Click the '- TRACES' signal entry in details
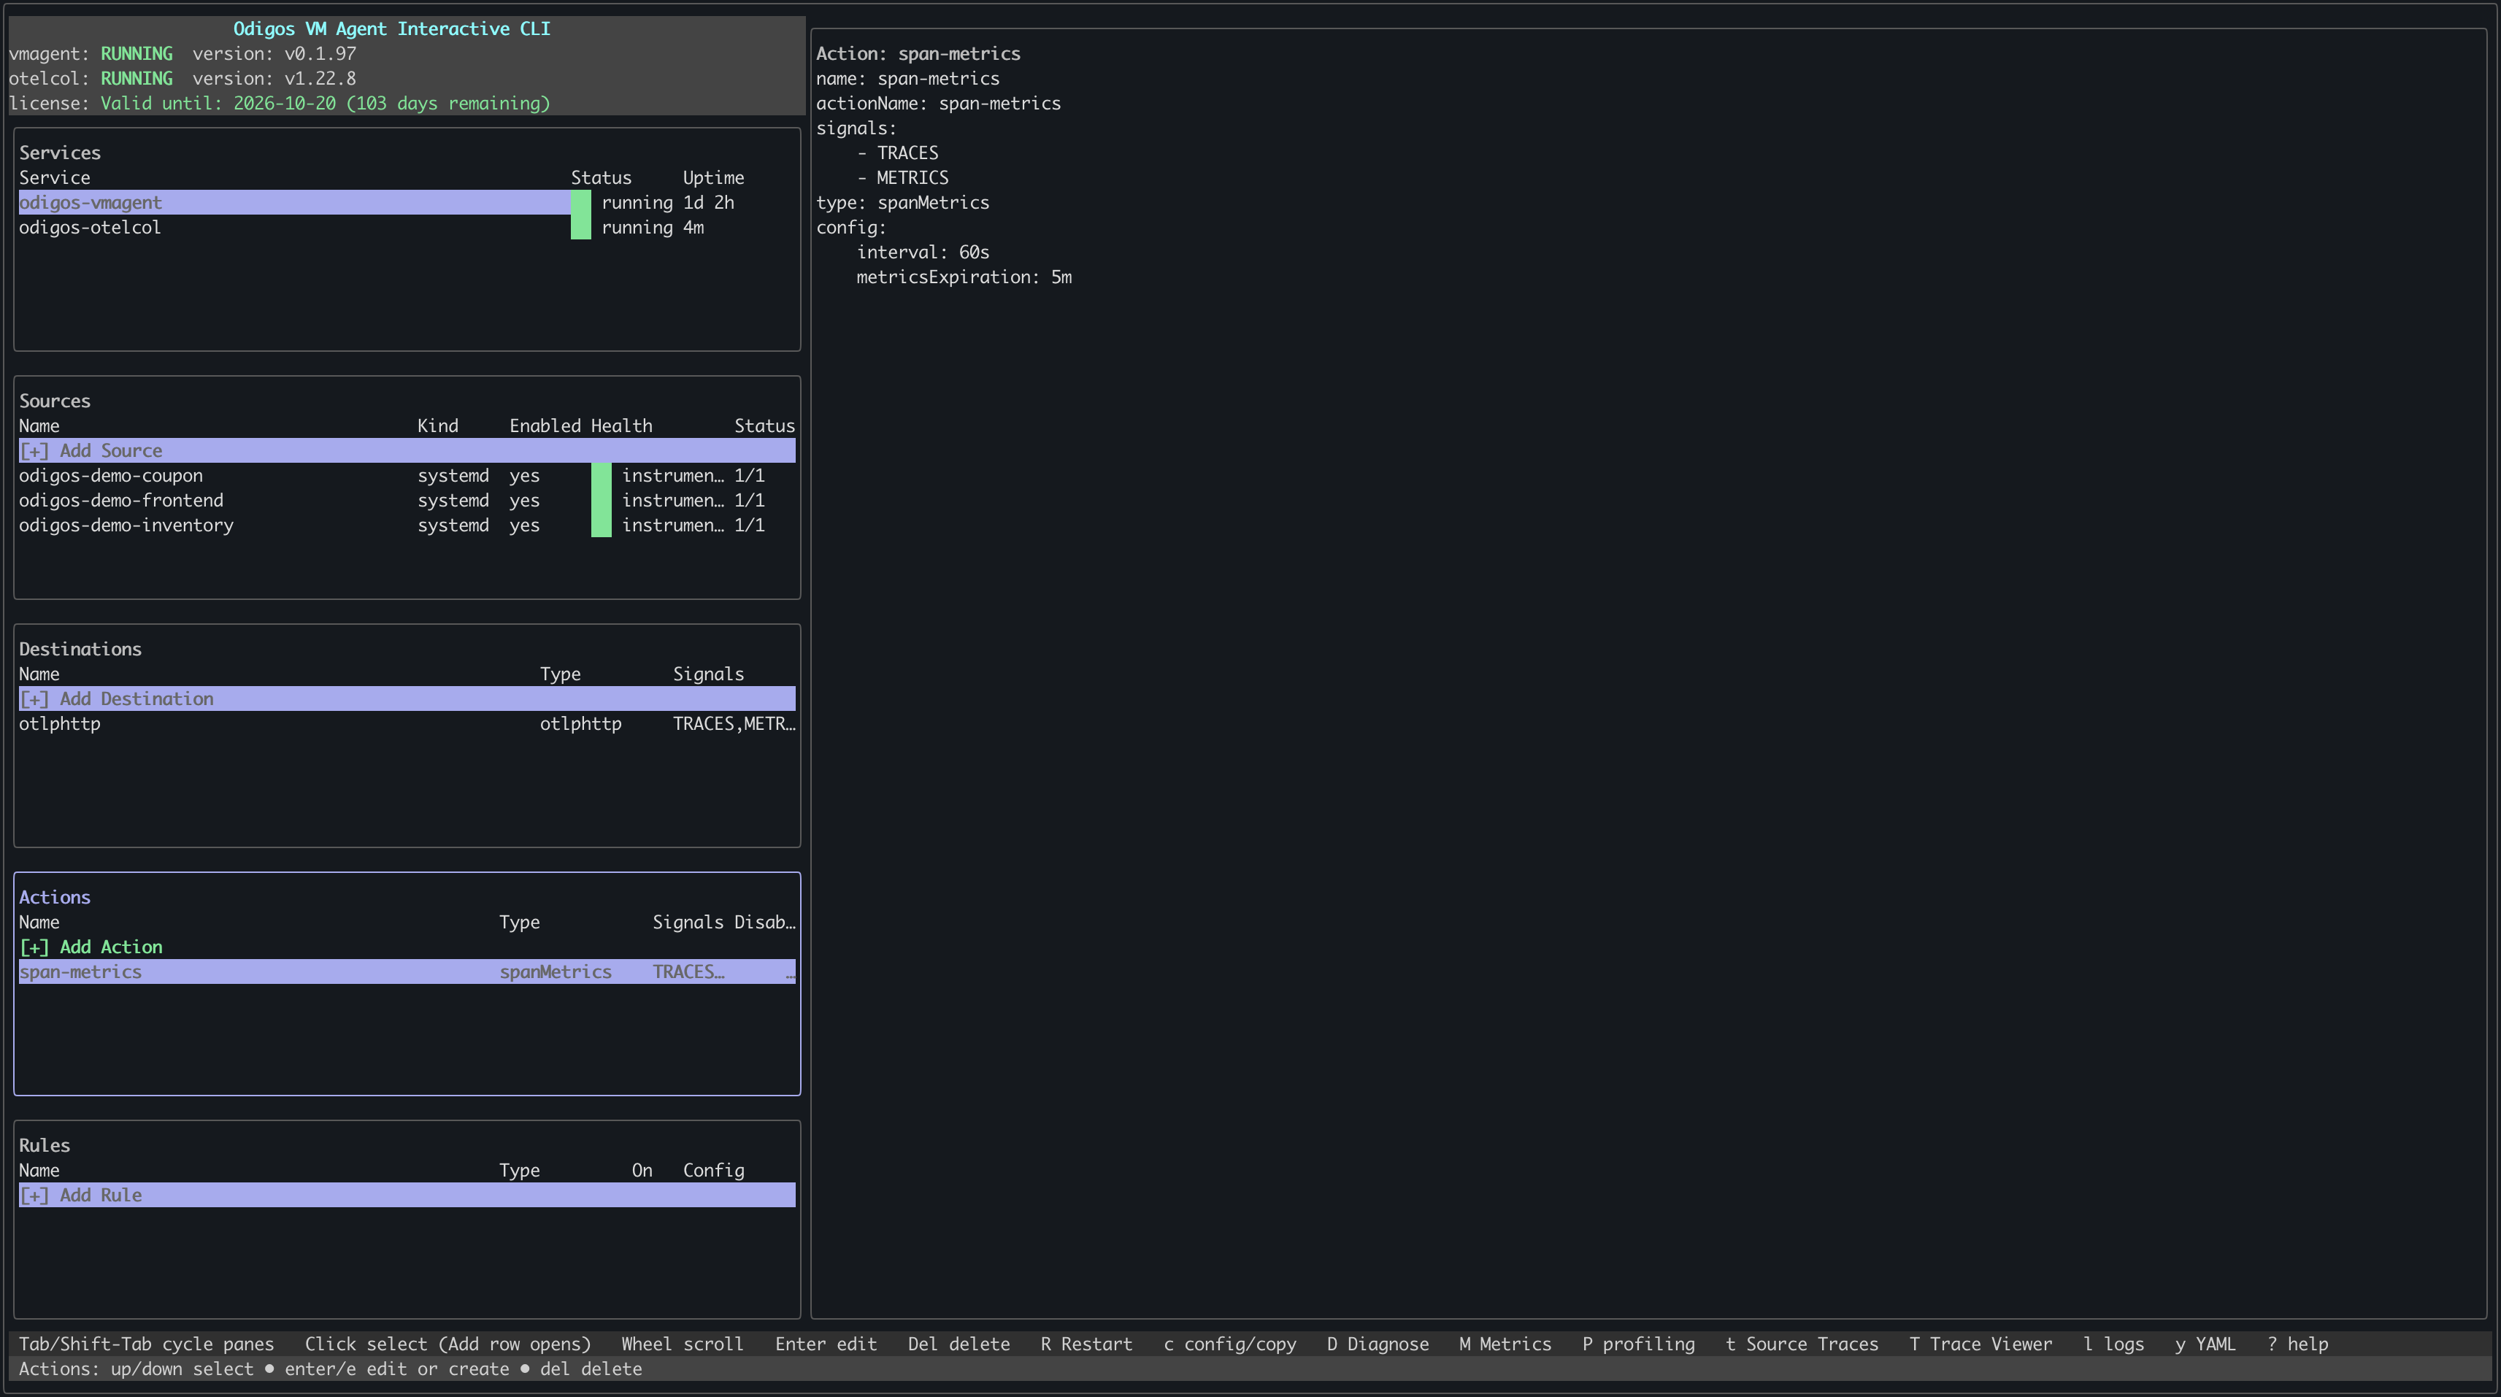Viewport: 2501px width, 1397px height. (898, 153)
